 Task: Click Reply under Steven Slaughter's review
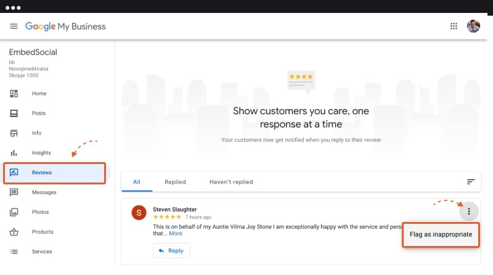tap(171, 251)
